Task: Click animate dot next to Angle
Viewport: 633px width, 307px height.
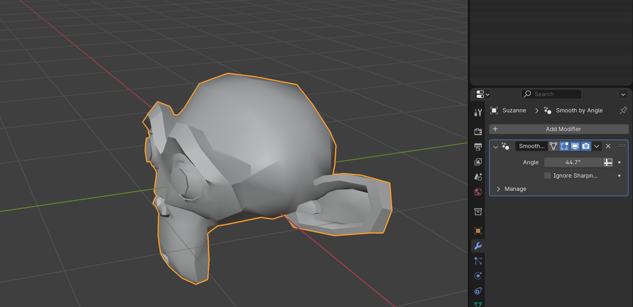Action: tap(619, 162)
